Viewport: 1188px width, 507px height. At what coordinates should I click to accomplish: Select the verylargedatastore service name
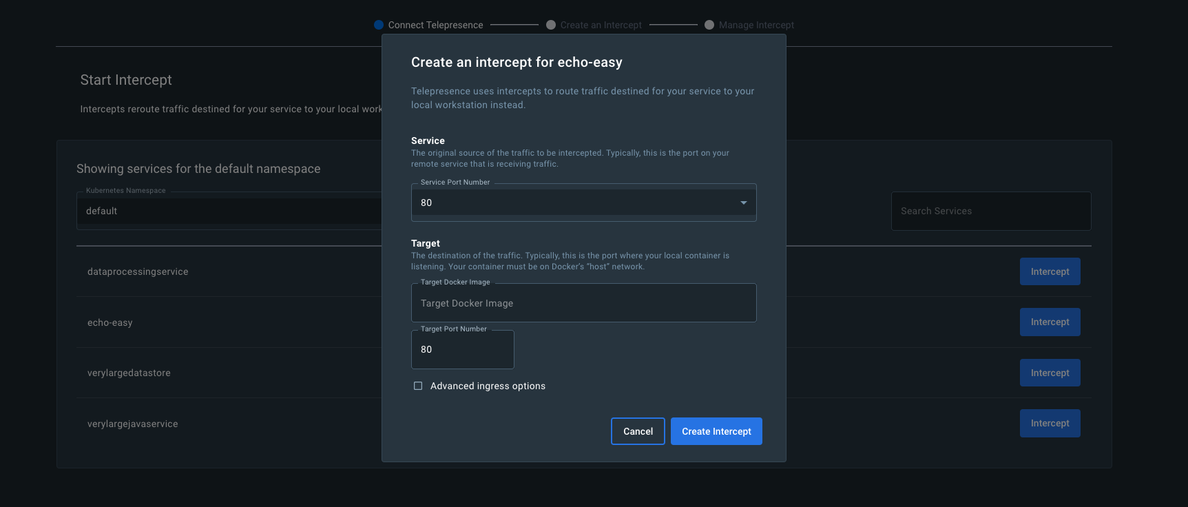129,373
